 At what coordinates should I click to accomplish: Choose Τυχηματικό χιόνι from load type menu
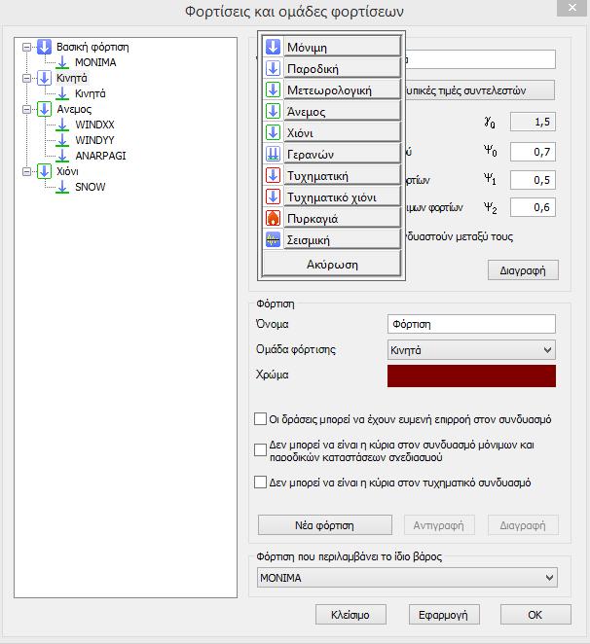[x=343, y=196]
